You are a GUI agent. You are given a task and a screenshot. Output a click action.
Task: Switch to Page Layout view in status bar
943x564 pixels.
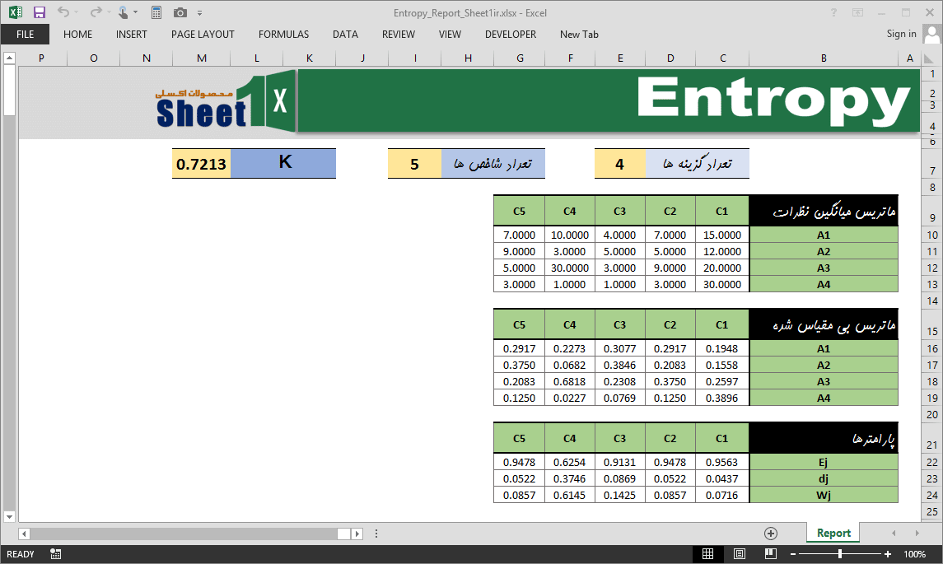739,554
